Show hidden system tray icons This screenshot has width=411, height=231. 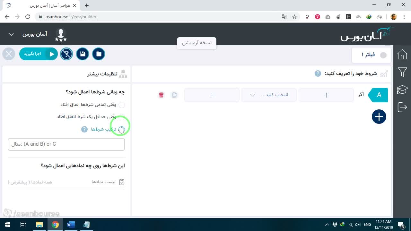tap(327, 225)
